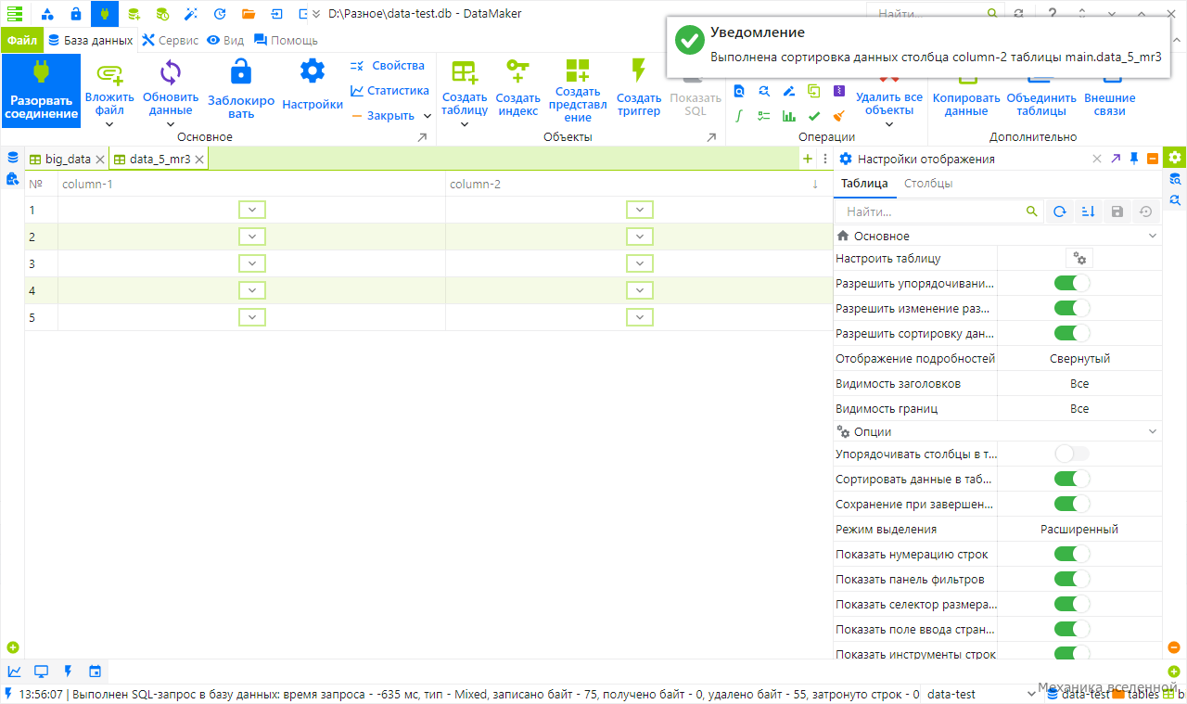The image size is (1187, 704).
Task: Open the ribbon Settings (Настройки) gear
Action: click(313, 71)
